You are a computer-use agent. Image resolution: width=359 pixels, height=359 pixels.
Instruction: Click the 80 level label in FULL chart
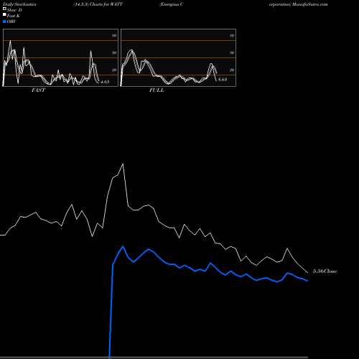pos(232,35)
